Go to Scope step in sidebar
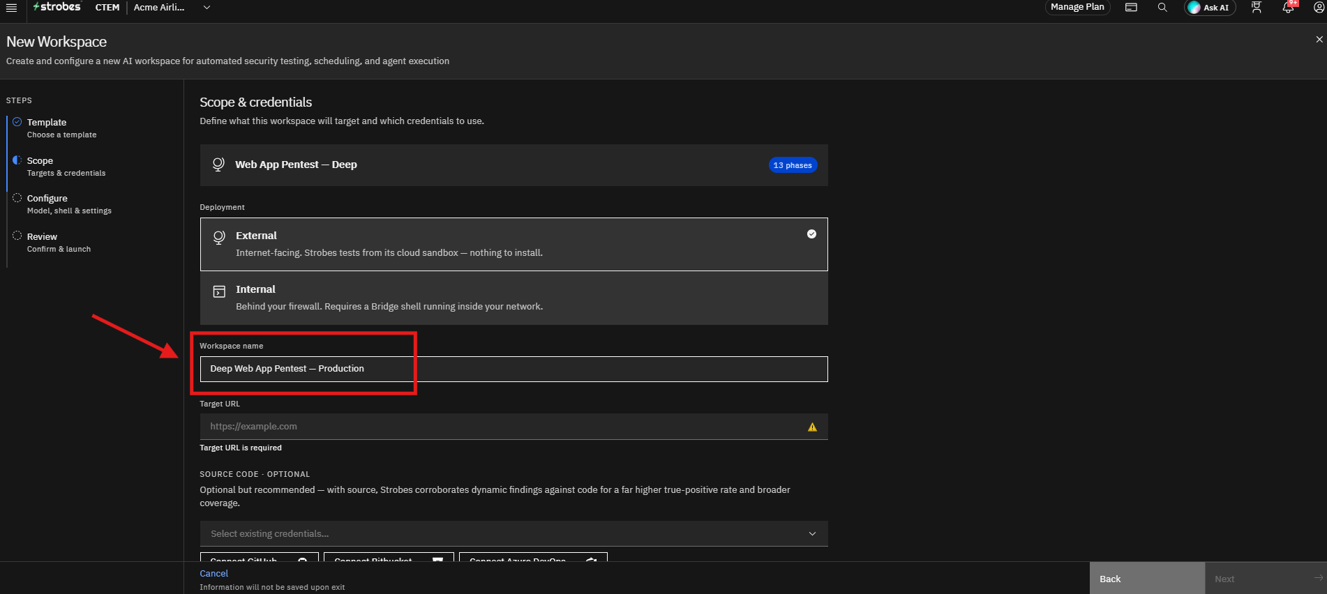 click(x=66, y=166)
